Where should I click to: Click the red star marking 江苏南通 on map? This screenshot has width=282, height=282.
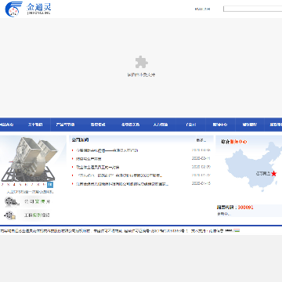click(x=273, y=174)
